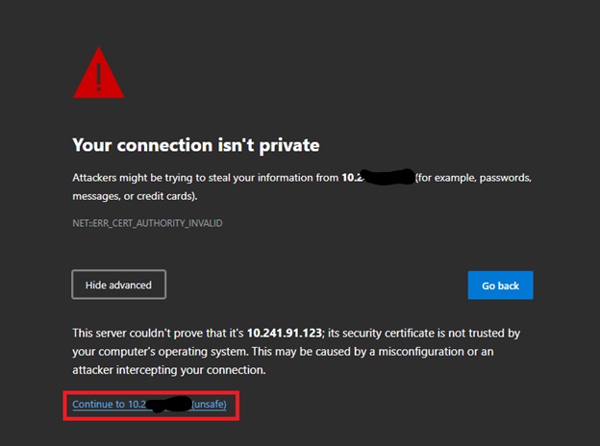Viewport: 600px width, 446px height.
Task: Click "This server couldn't prove" text
Action: pos(137,334)
